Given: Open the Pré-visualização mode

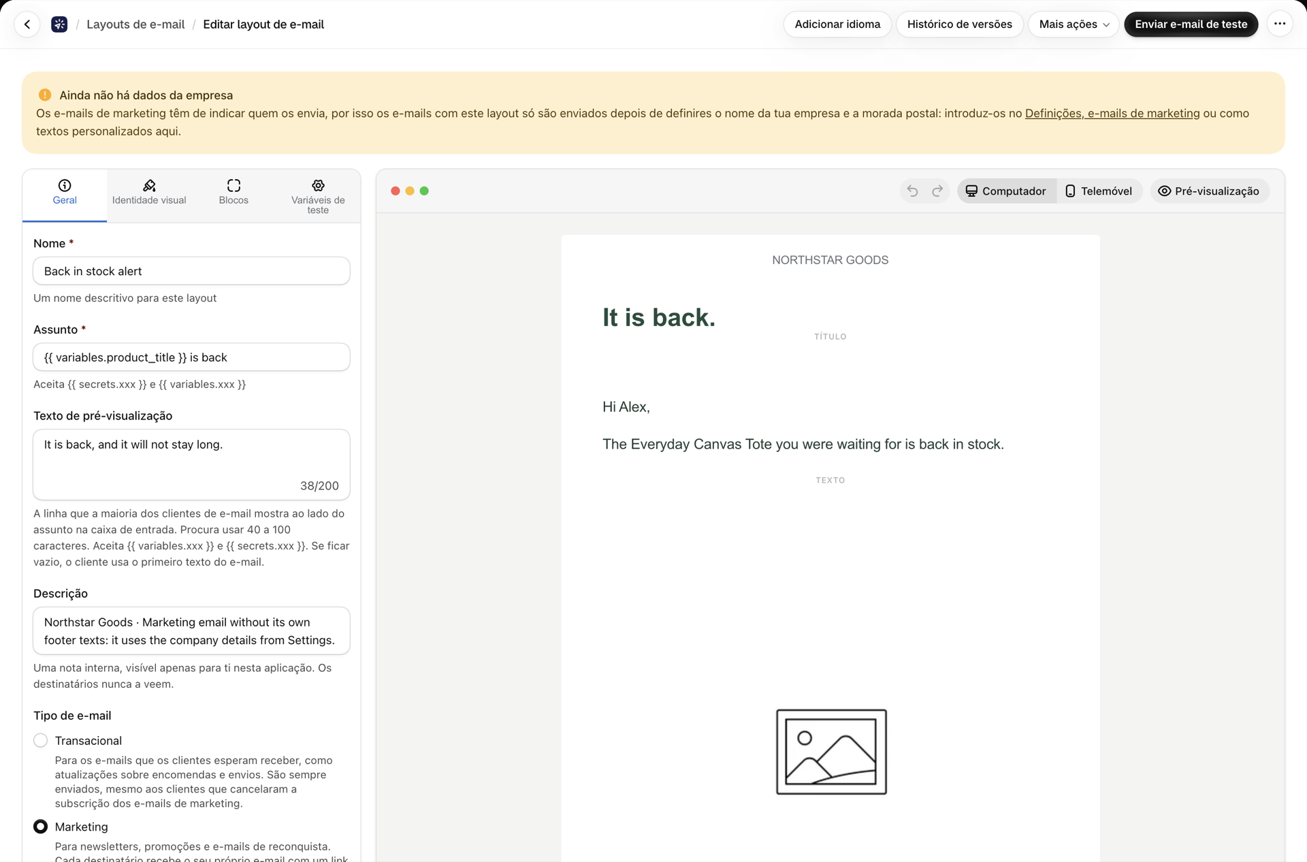Looking at the screenshot, I should point(1209,191).
